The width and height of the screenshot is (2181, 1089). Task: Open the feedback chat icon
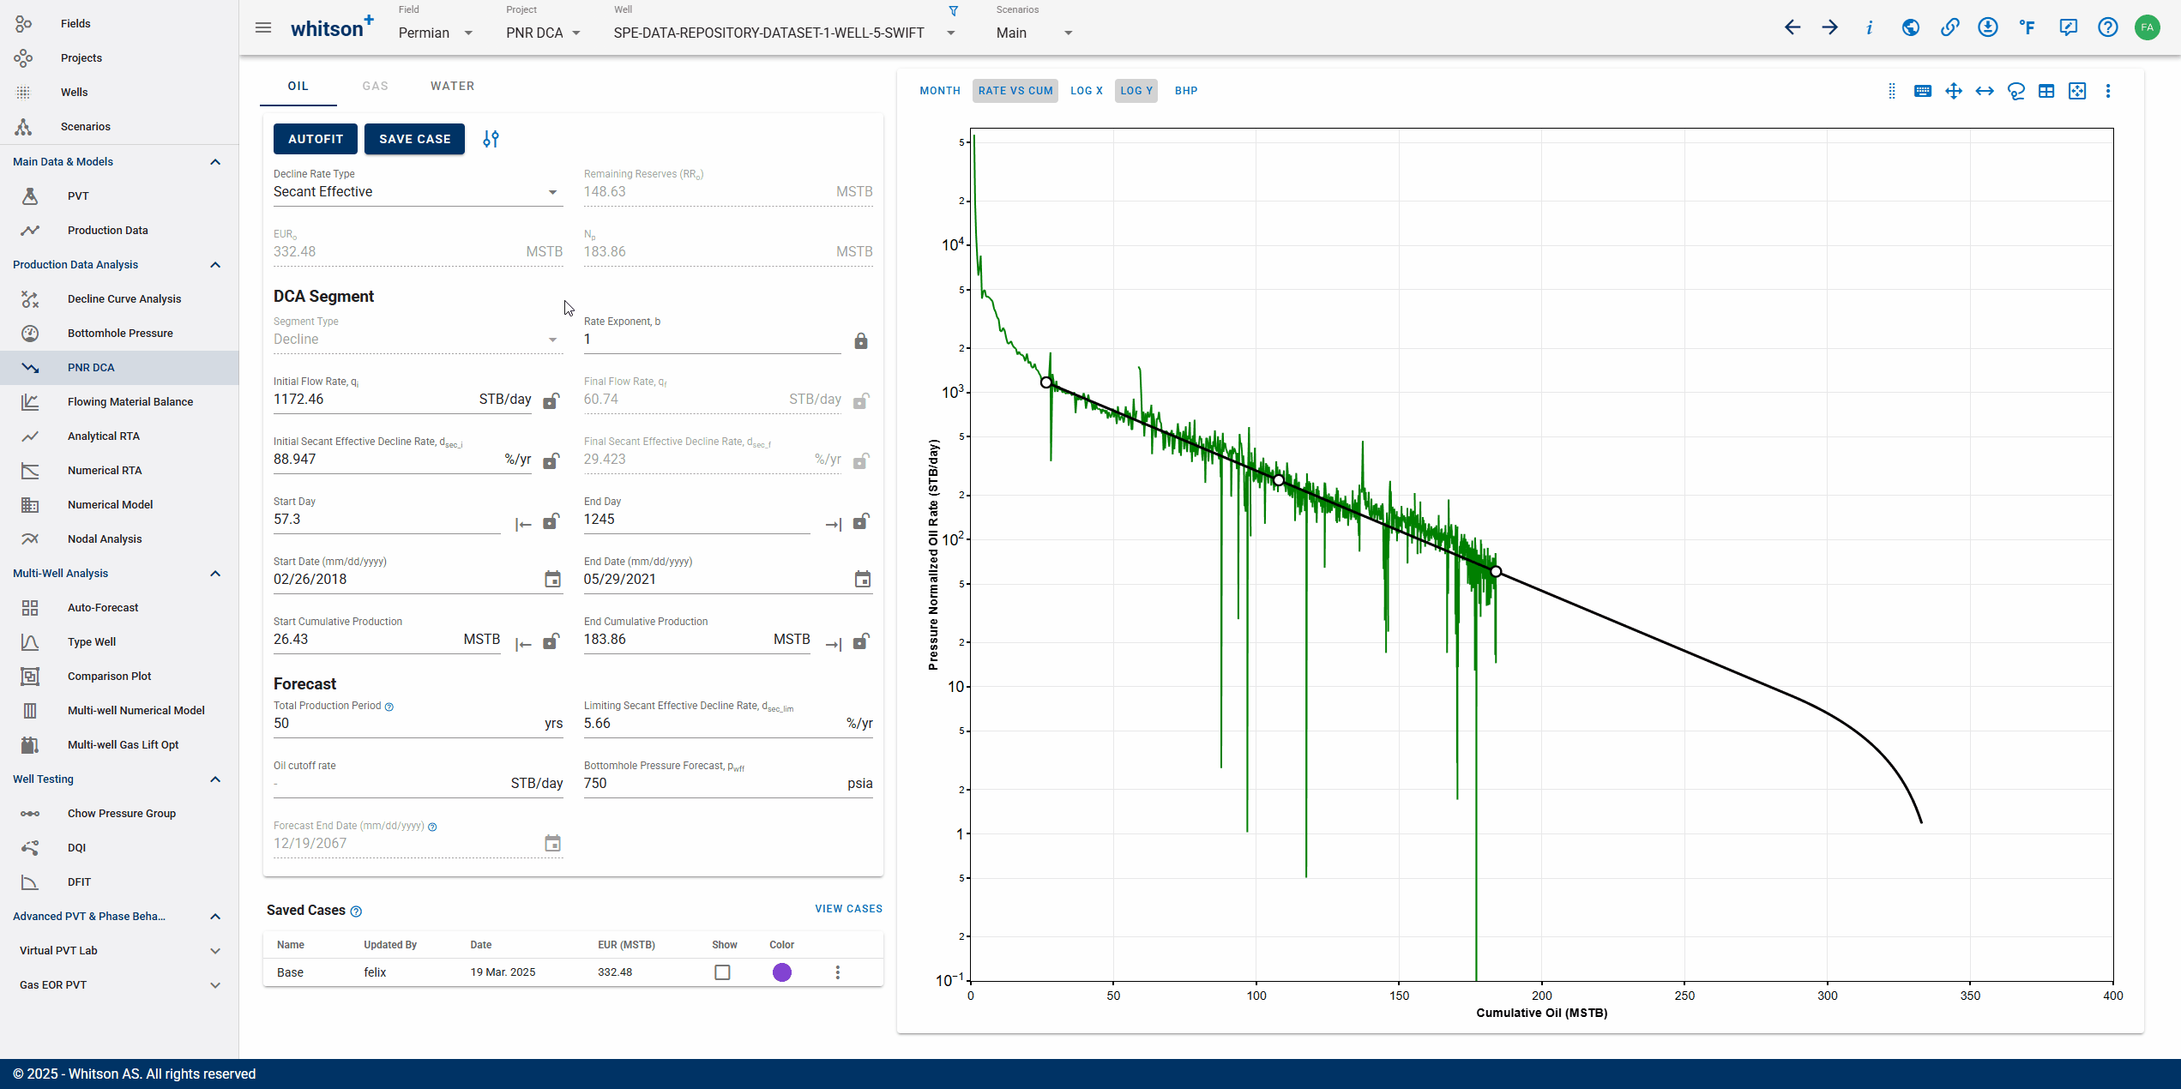(2068, 27)
